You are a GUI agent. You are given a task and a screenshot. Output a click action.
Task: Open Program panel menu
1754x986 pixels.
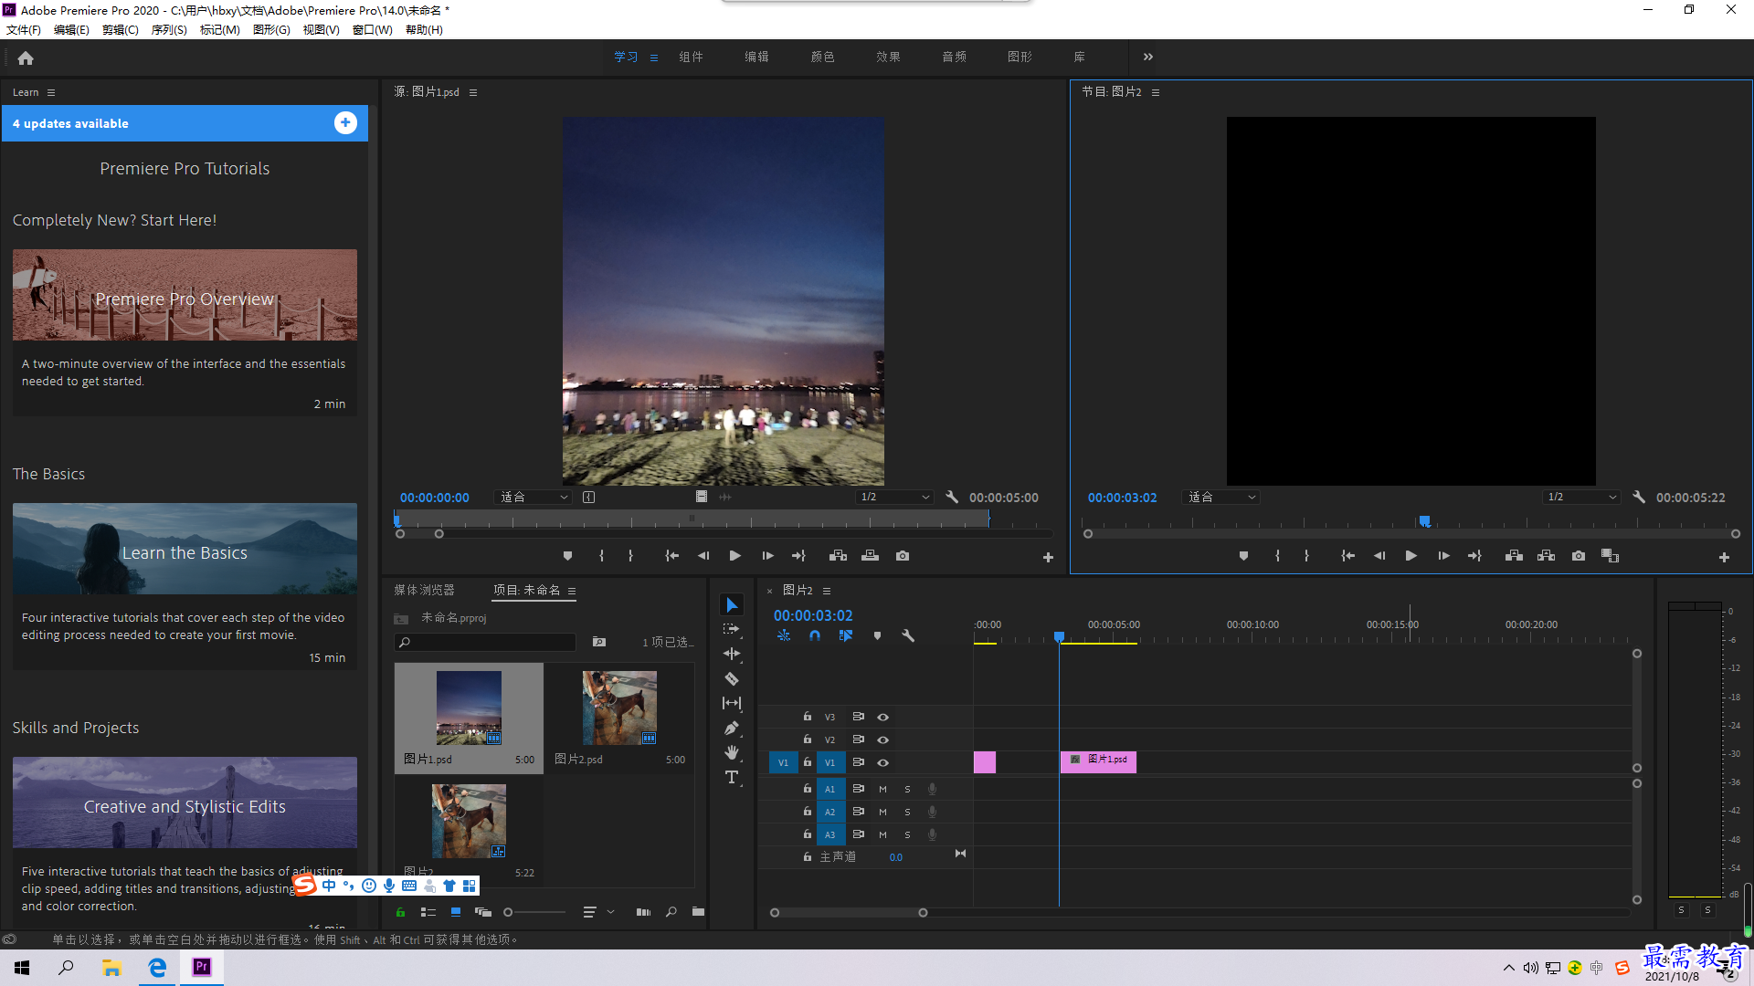pyautogui.click(x=1156, y=92)
